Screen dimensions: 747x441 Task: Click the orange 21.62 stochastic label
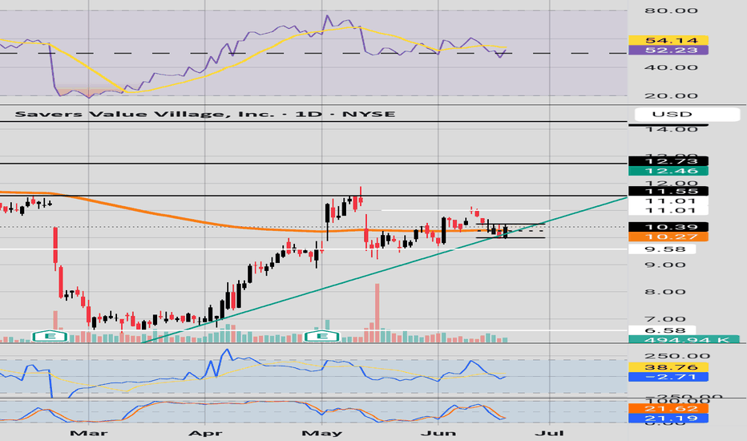[668, 409]
